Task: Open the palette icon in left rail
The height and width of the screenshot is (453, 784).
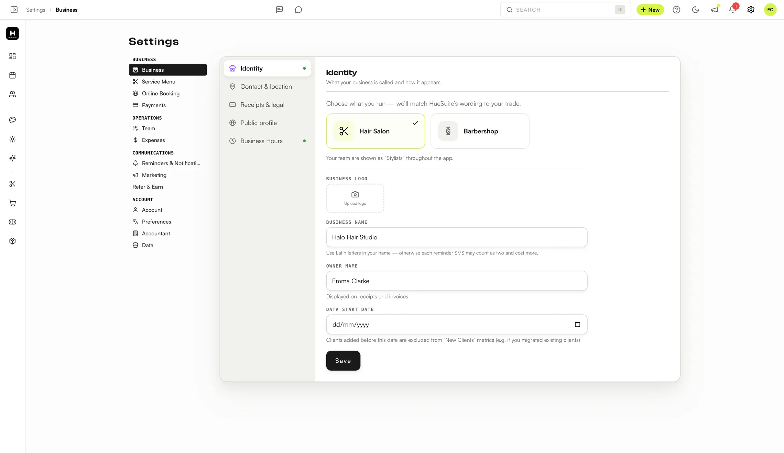Action: click(12, 120)
